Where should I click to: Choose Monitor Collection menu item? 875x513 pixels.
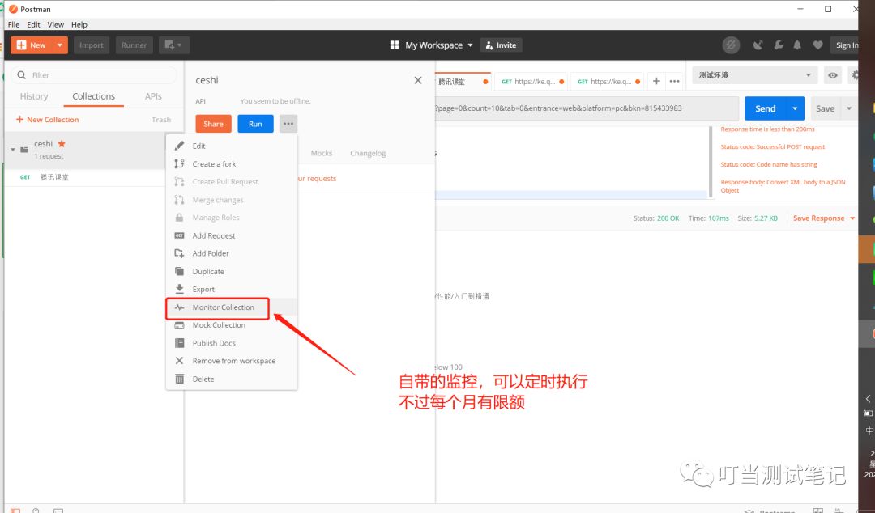tap(232, 307)
